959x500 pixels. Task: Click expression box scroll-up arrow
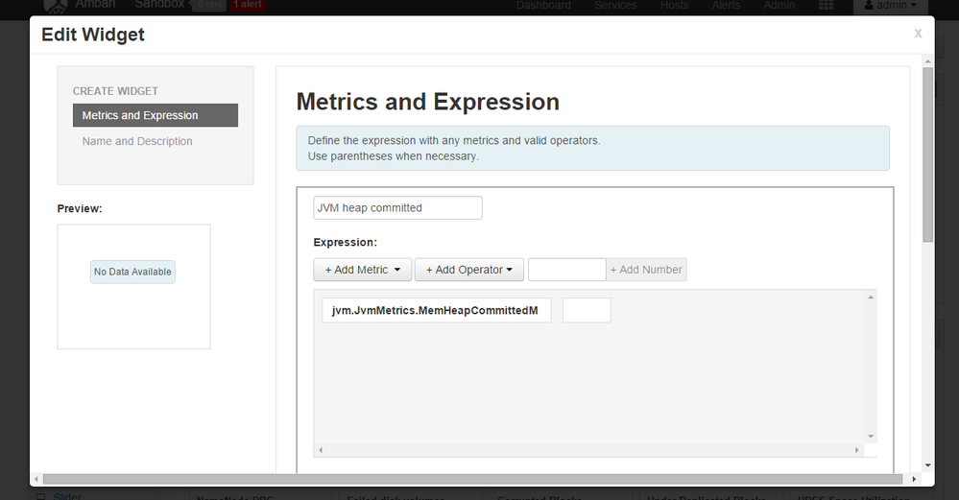[x=871, y=298]
